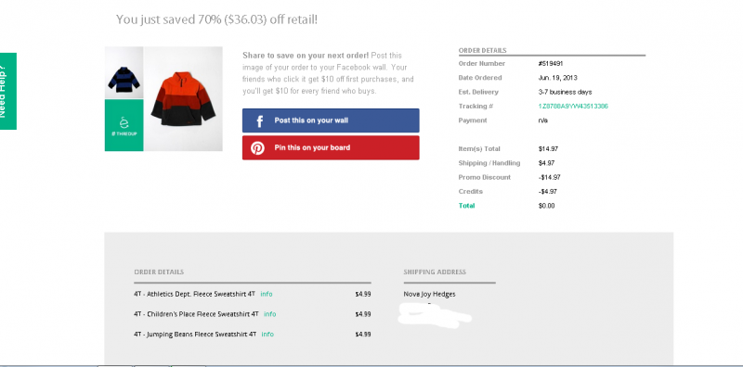Viewport: 743px width, 367px height.
Task: Click the You just saved 70% headline
Action: coord(216,19)
